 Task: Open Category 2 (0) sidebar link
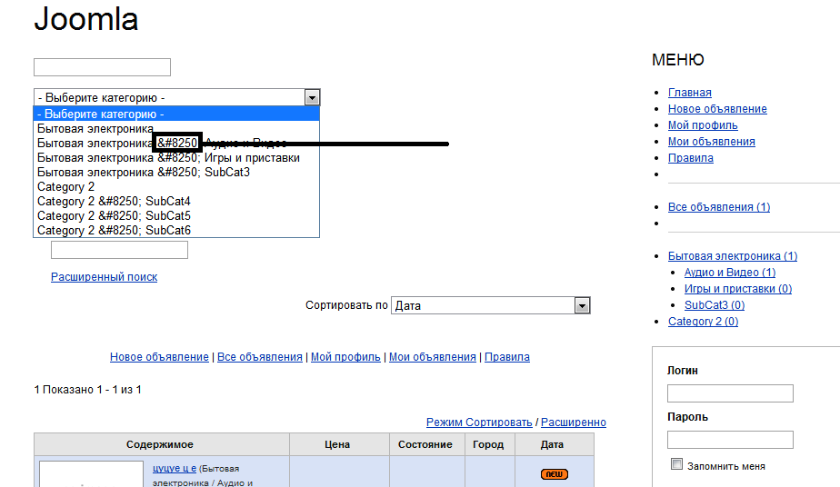click(x=703, y=321)
